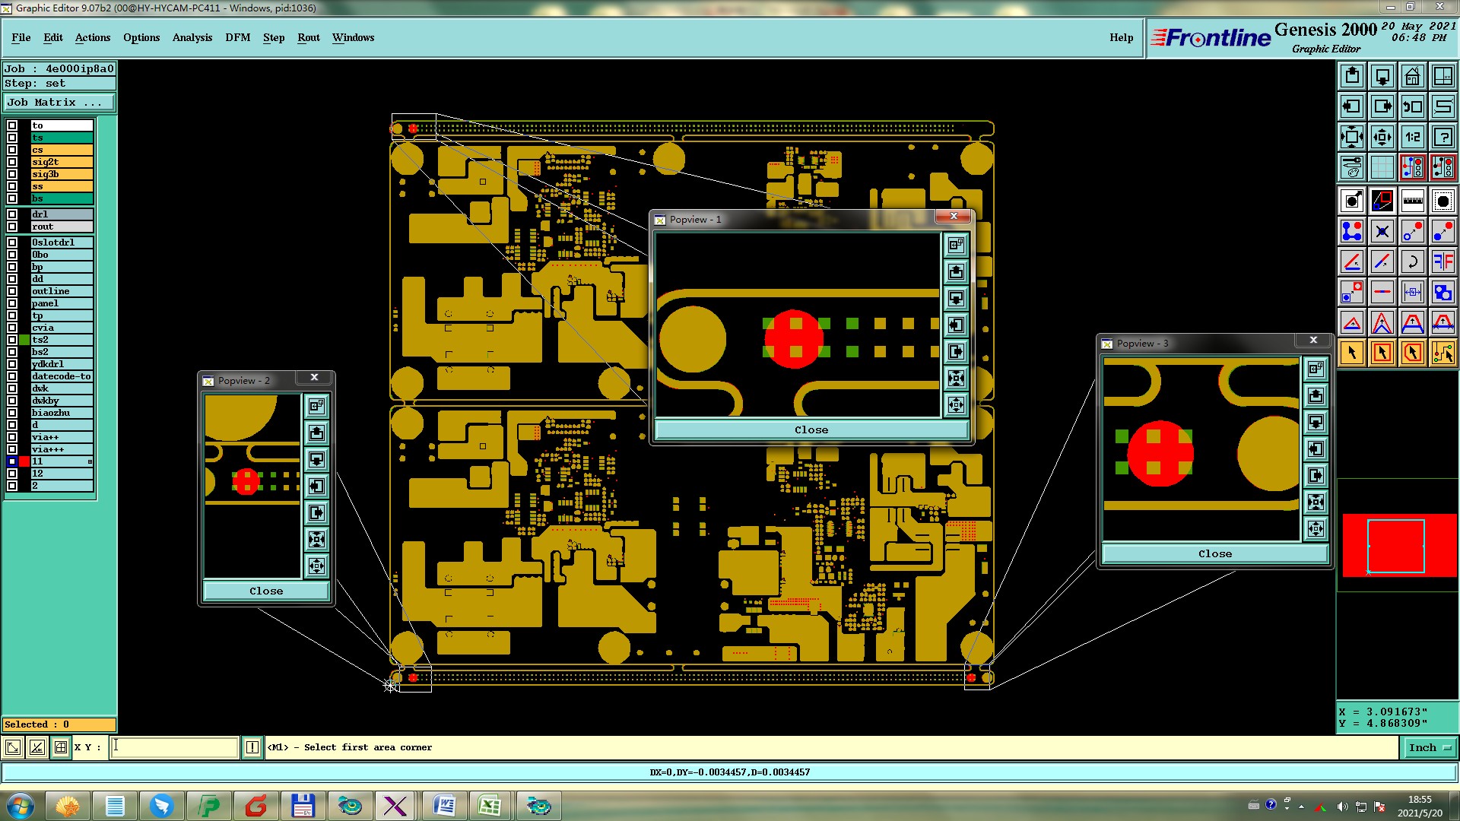1460x821 pixels.
Task: Select the ruler measurement tool
Action: [x=1412, y=201]
